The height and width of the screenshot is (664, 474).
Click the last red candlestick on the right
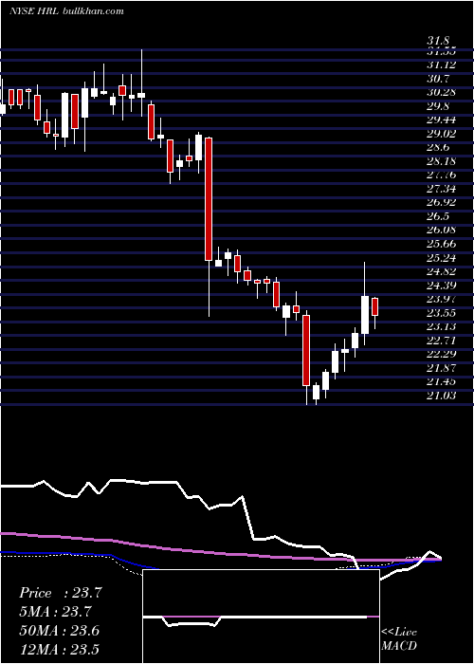[374, 306]
